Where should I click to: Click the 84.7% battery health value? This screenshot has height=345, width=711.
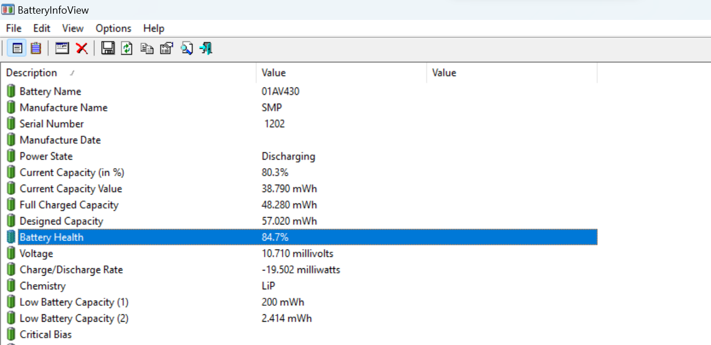click(x=275, y=237)
